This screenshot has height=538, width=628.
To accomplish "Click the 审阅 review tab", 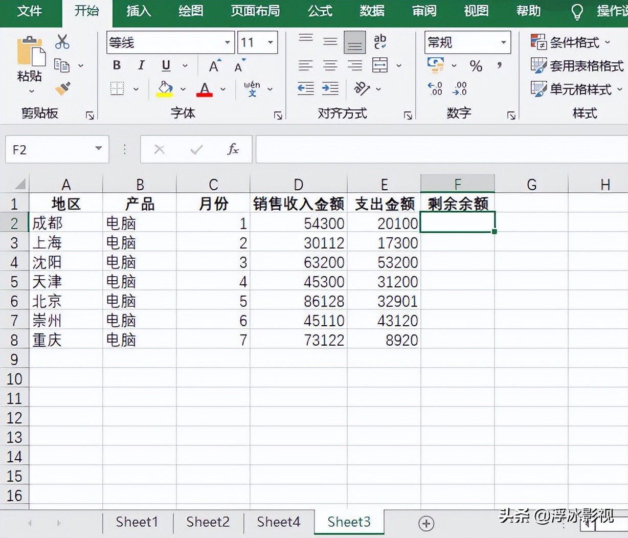I will point(424,11).
